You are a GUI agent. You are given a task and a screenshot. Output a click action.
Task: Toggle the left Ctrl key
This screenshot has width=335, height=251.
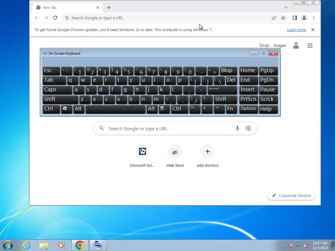pos(51,109)
